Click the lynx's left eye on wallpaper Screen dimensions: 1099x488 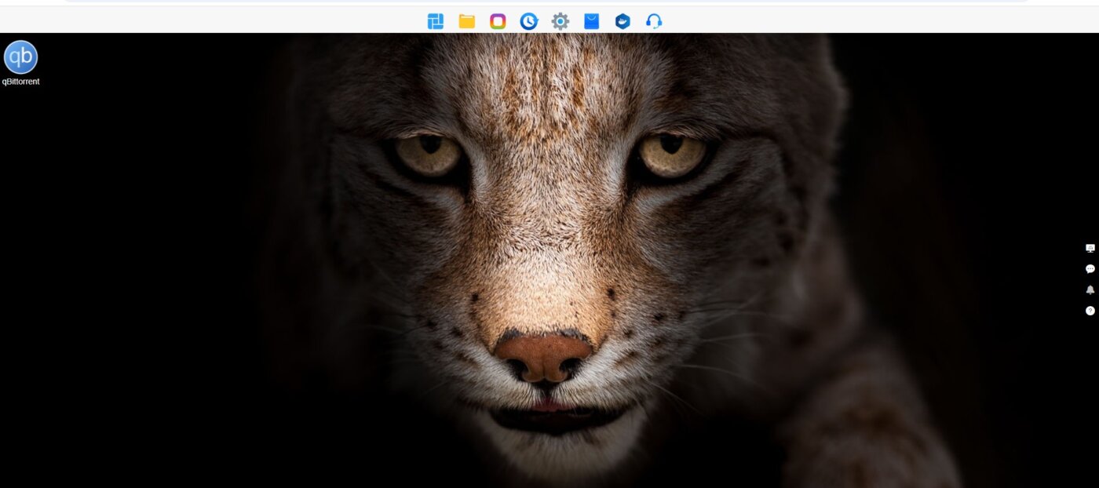coord(429,152)
